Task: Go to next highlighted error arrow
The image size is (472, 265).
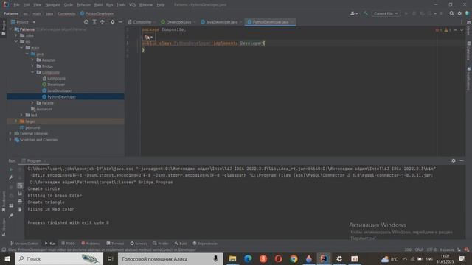Action: (x=462, y=30)
